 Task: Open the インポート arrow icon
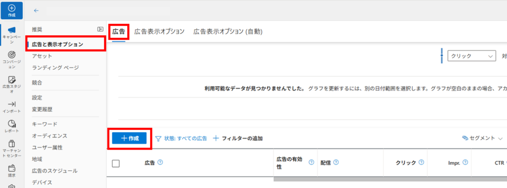click(12, 104)
